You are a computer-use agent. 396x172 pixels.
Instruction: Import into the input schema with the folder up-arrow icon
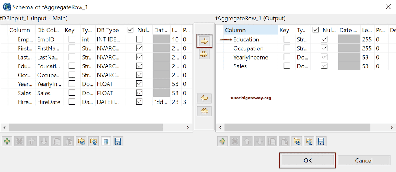pyautogui.click(x=94, y=141)
